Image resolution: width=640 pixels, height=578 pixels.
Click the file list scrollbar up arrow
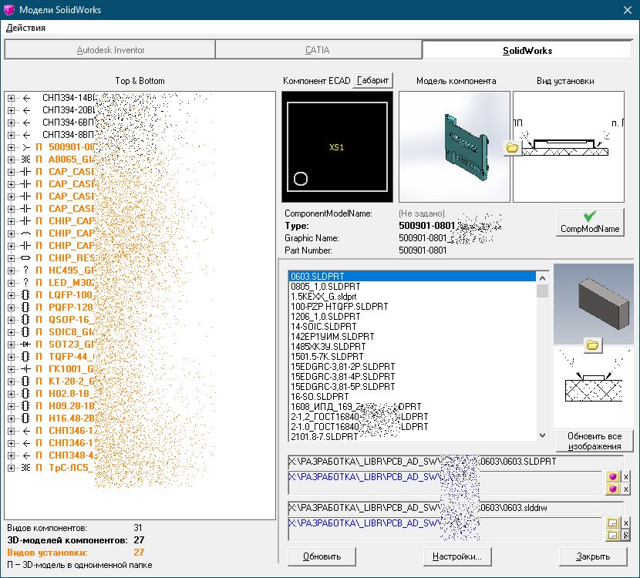click(542, 277)
